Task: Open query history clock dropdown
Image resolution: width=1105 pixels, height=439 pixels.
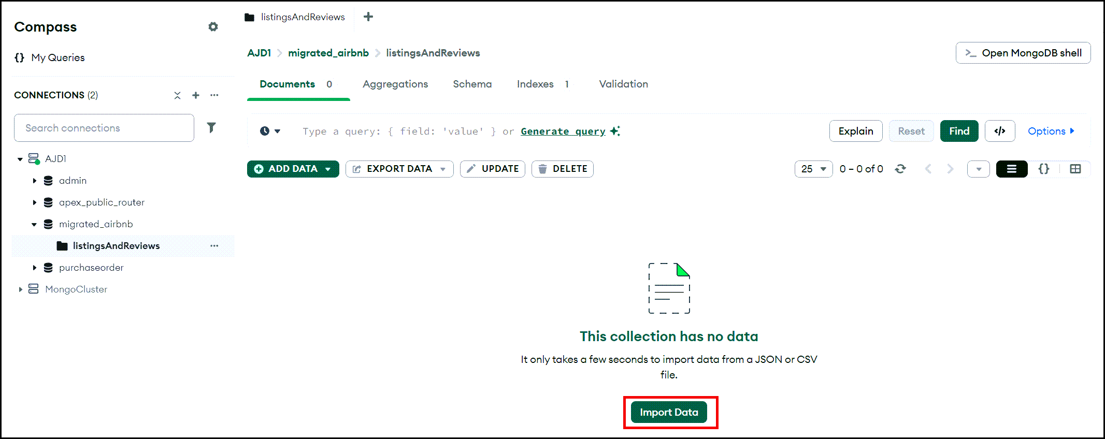Action: click(x=270, y=131)
